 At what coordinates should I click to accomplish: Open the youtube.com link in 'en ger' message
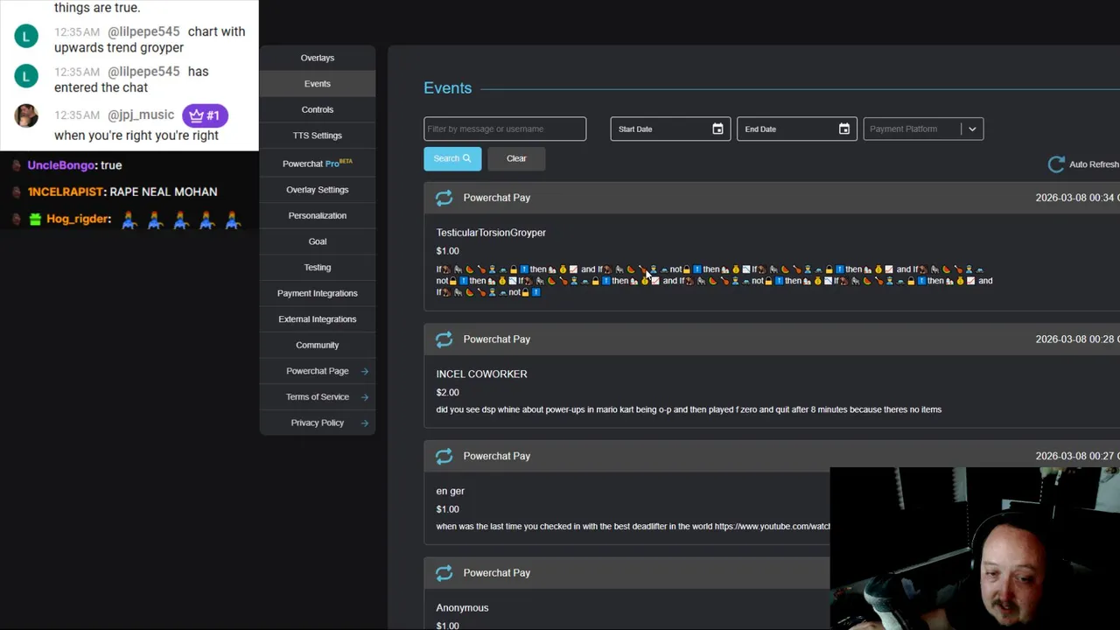772,527
